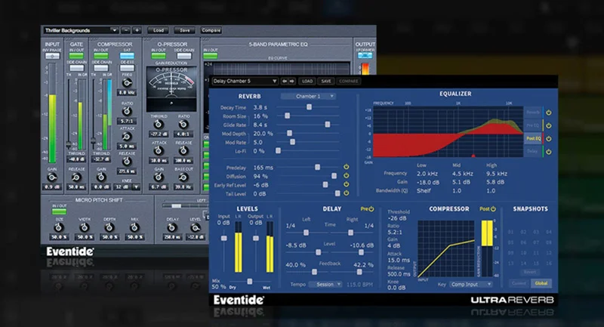Image resolution: width=604 pixels, height=327 pixels.
Task: Click the Micro Pitch Shift SIZE knob
Action: [59, 227]
